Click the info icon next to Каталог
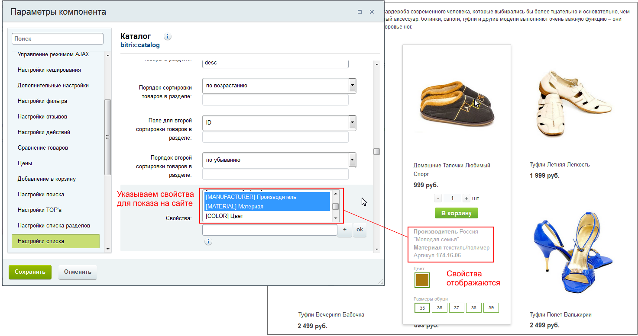 [x=168, y=37]
